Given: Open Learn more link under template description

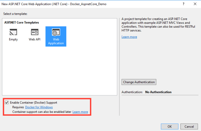Looking at the screenshot, I should [129, 37].
